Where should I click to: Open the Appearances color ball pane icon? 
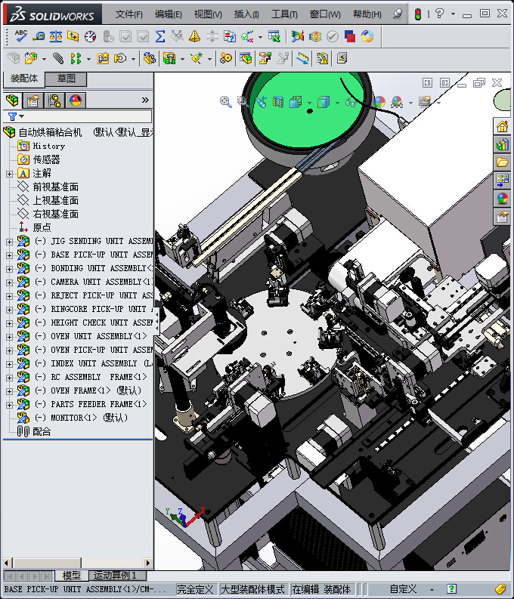pos(502,199)
